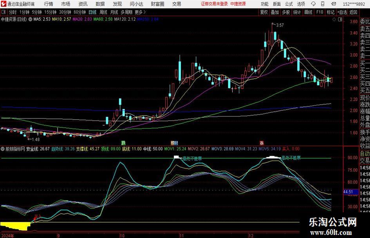Switch to 60分钟 period

(79, 12)
